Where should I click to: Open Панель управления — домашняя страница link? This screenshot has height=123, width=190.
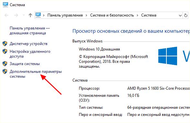click(x=30, y=31)
